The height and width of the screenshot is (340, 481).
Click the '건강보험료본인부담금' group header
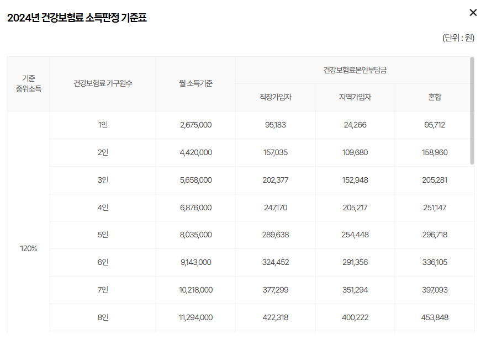tap(355, 70)
